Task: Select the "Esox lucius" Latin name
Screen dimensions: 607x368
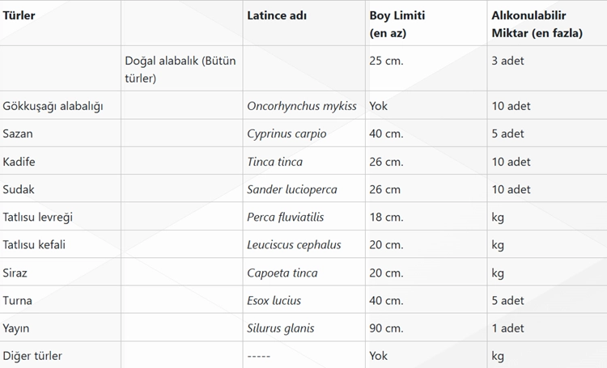Action: (274, 300)
